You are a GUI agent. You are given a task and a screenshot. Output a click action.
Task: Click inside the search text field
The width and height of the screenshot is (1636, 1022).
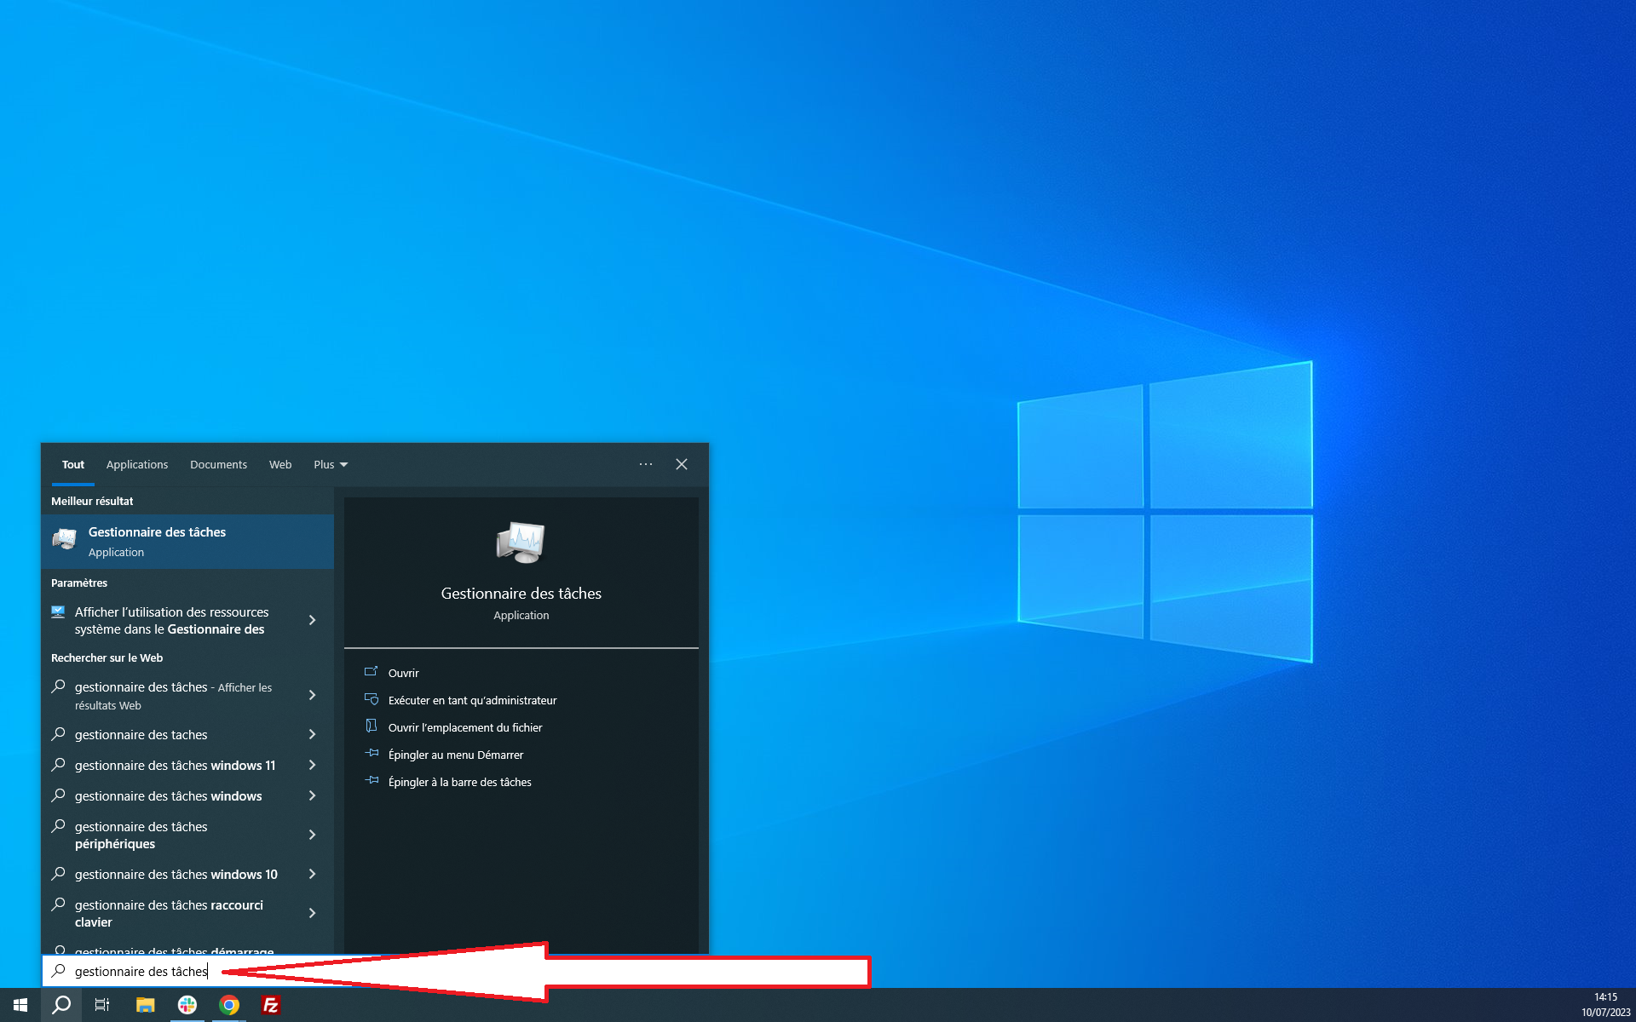[x=141, y=971]
